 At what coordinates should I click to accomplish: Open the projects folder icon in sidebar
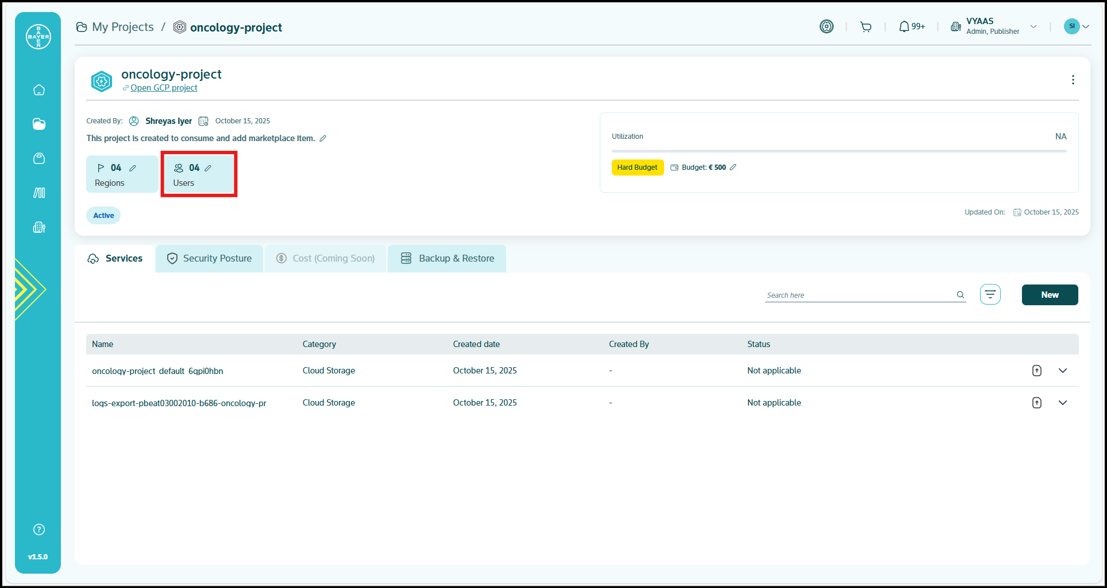[39, 124]
